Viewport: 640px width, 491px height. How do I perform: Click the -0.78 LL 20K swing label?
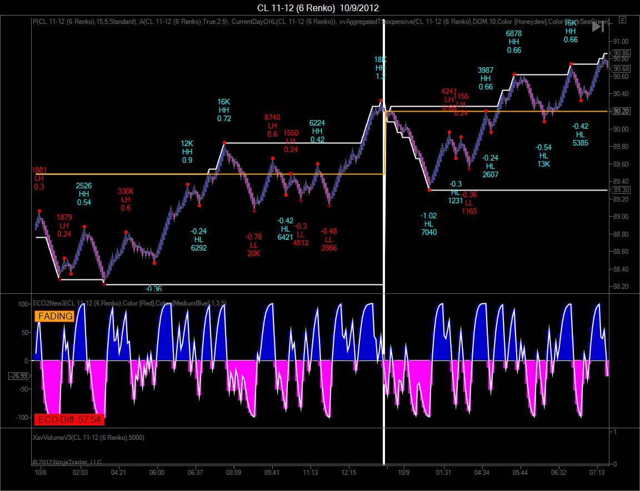pos(253,245)
